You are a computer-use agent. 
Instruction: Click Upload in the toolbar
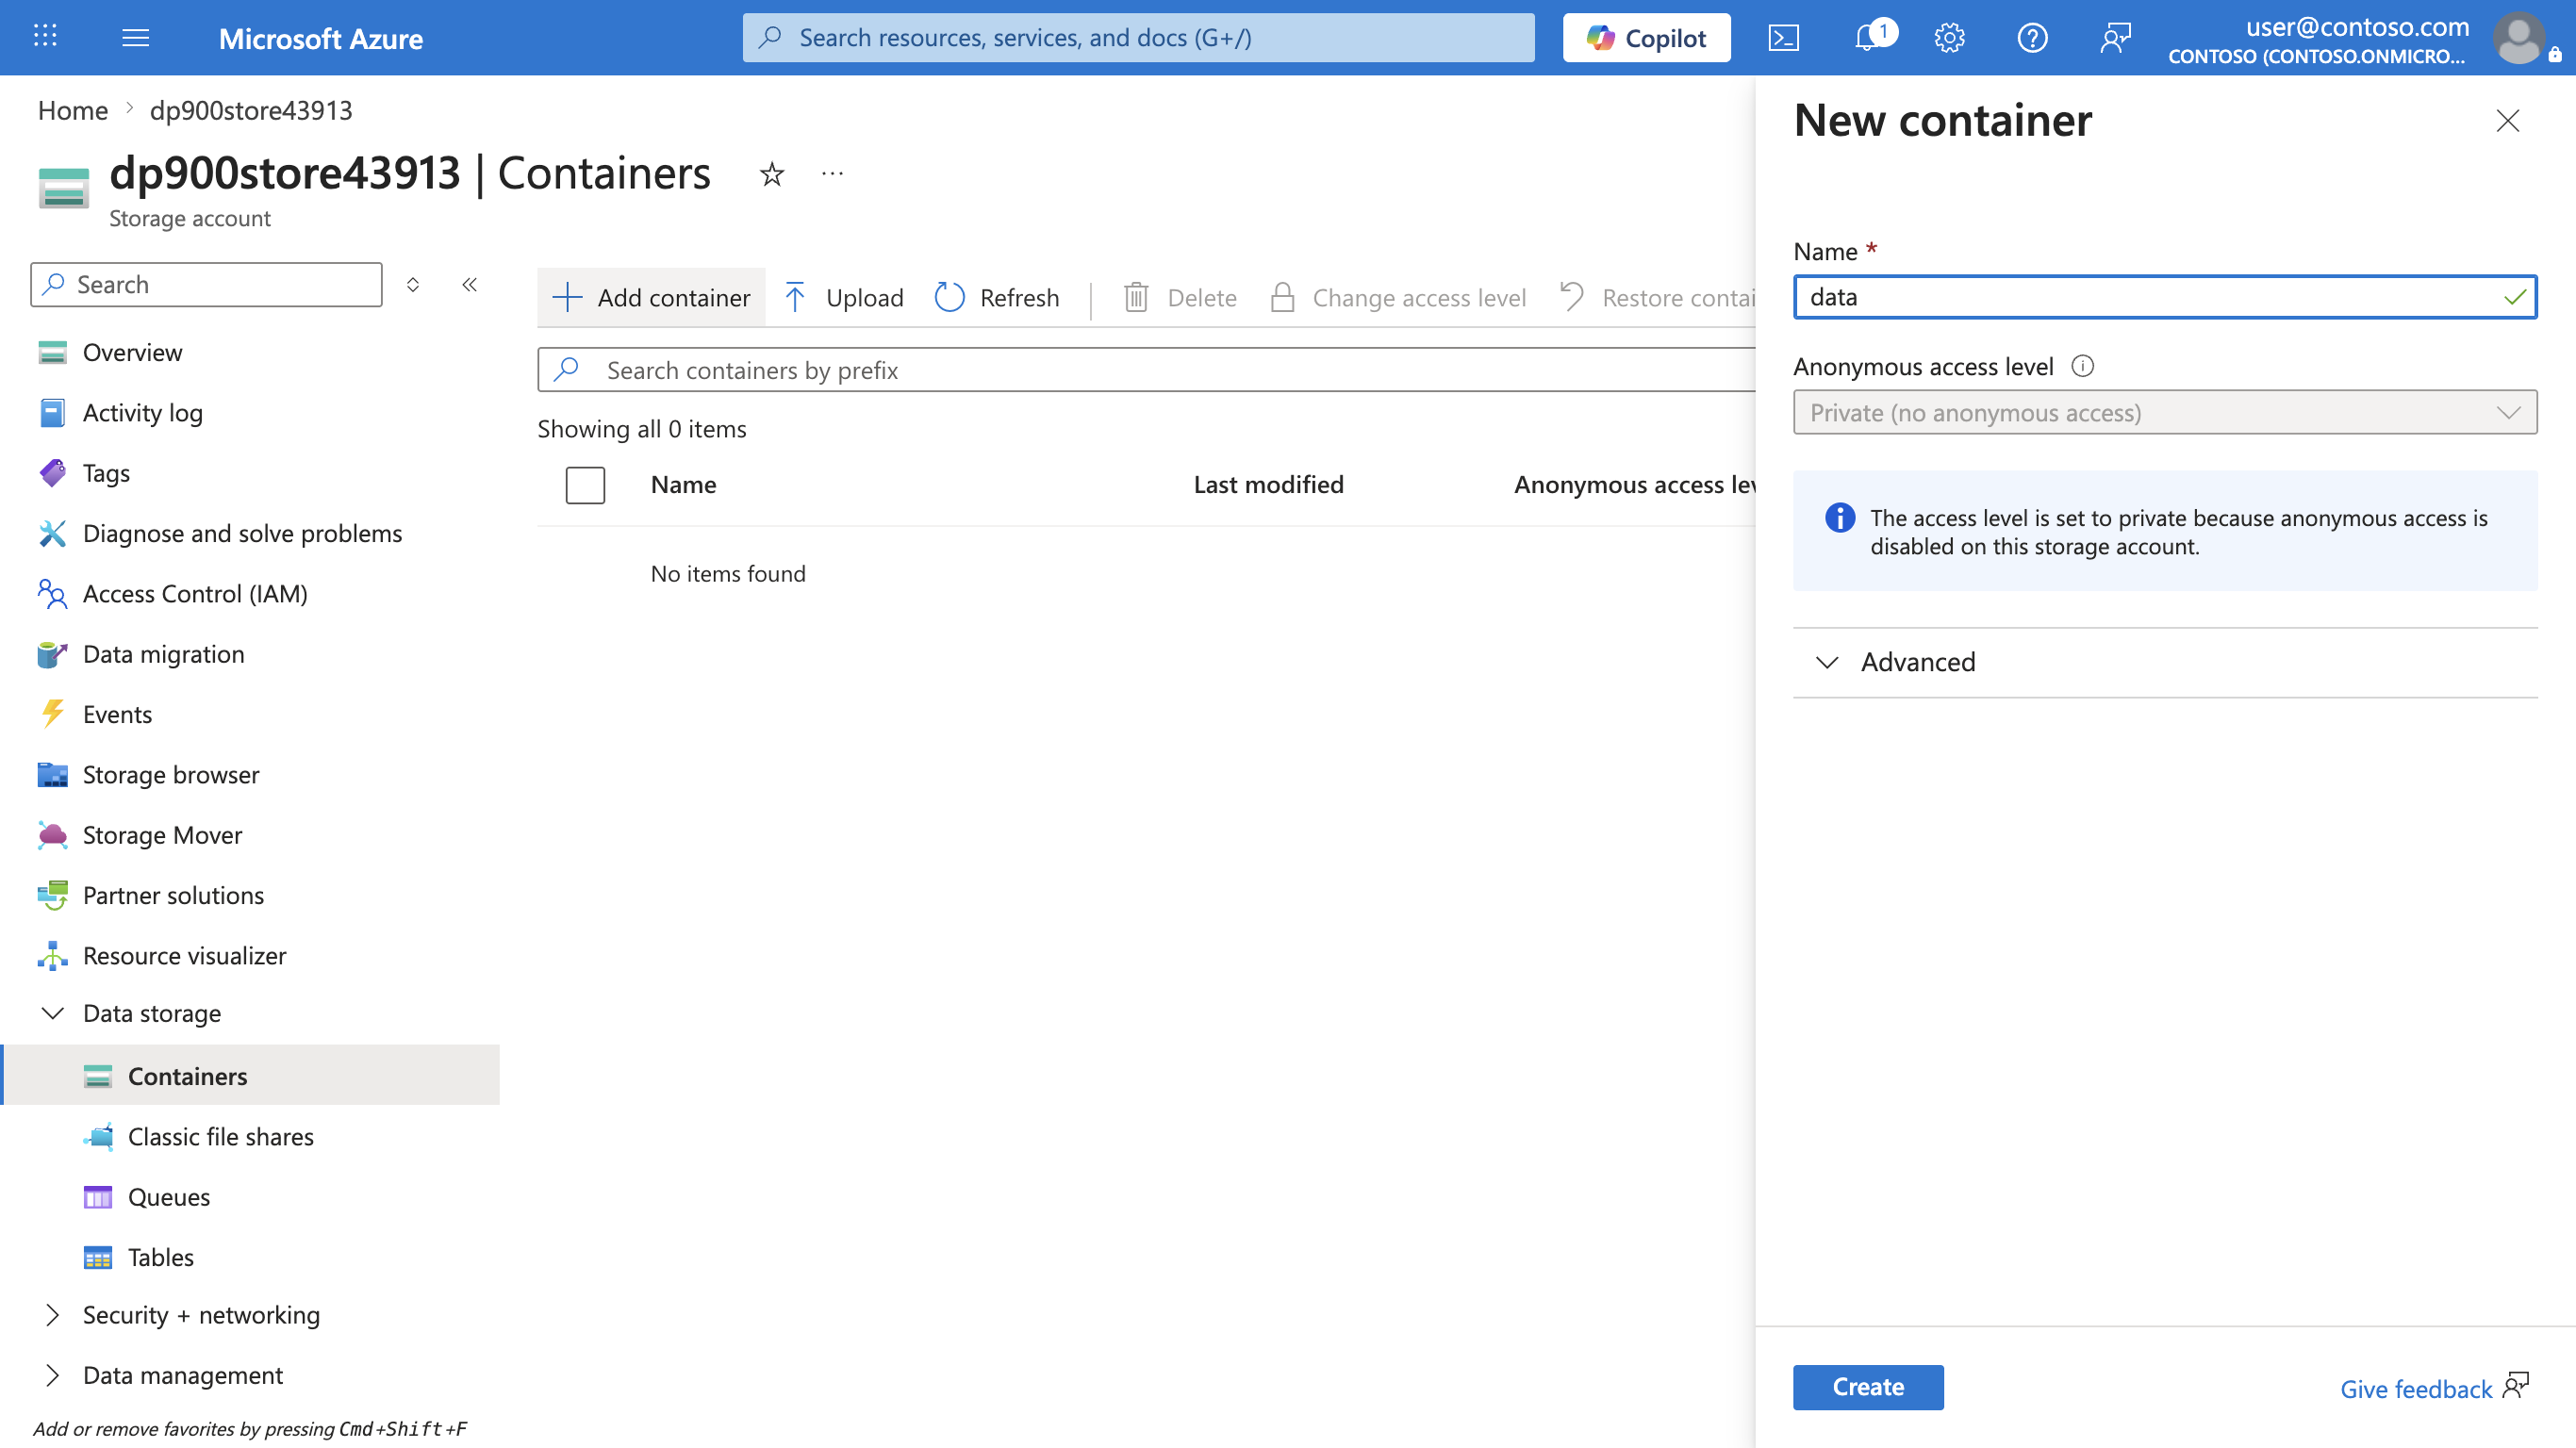coord(844,298)
